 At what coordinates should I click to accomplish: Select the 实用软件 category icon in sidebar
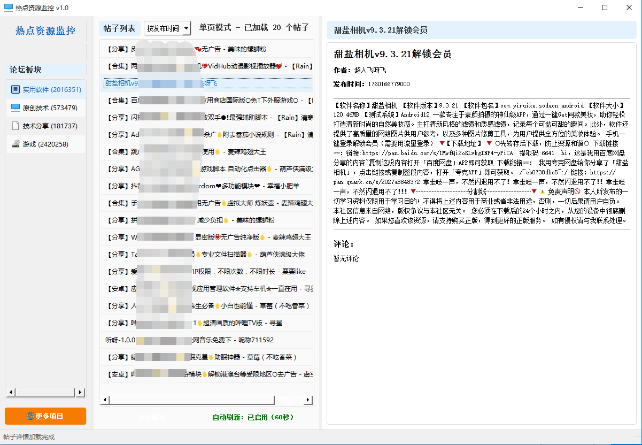[x=17, y=89]
